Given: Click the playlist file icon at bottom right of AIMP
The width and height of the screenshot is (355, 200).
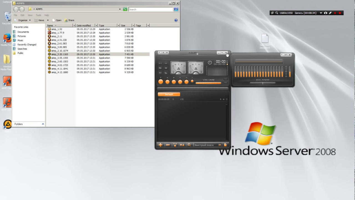Looking at the screenshot, I should coord(225,145).
